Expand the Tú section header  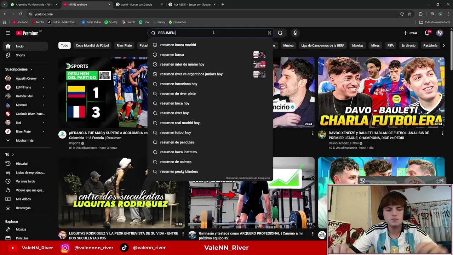click(x=10, y=154)
